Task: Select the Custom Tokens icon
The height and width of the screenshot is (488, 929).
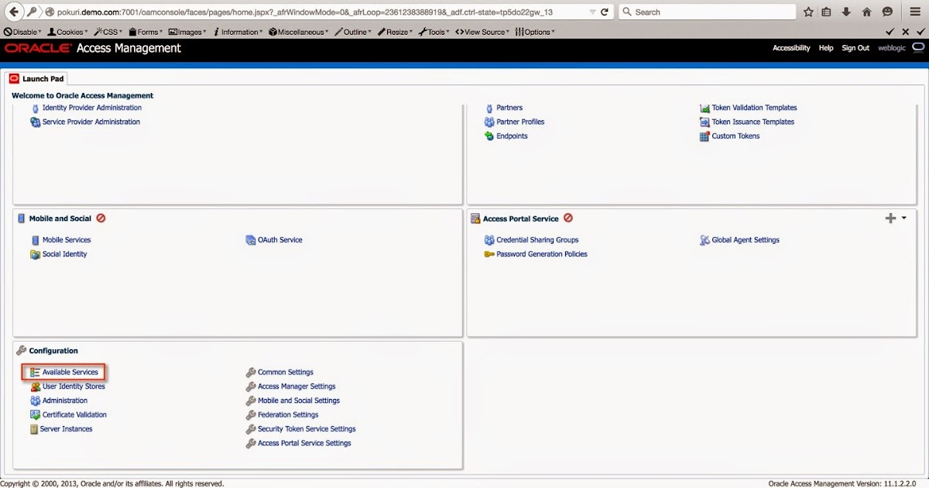Action: (x=706, y=136)
